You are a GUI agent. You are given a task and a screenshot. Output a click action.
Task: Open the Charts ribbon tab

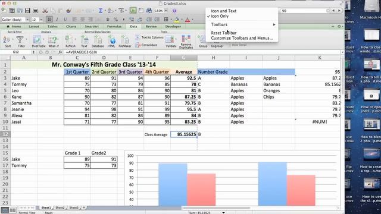click(71, 26)
